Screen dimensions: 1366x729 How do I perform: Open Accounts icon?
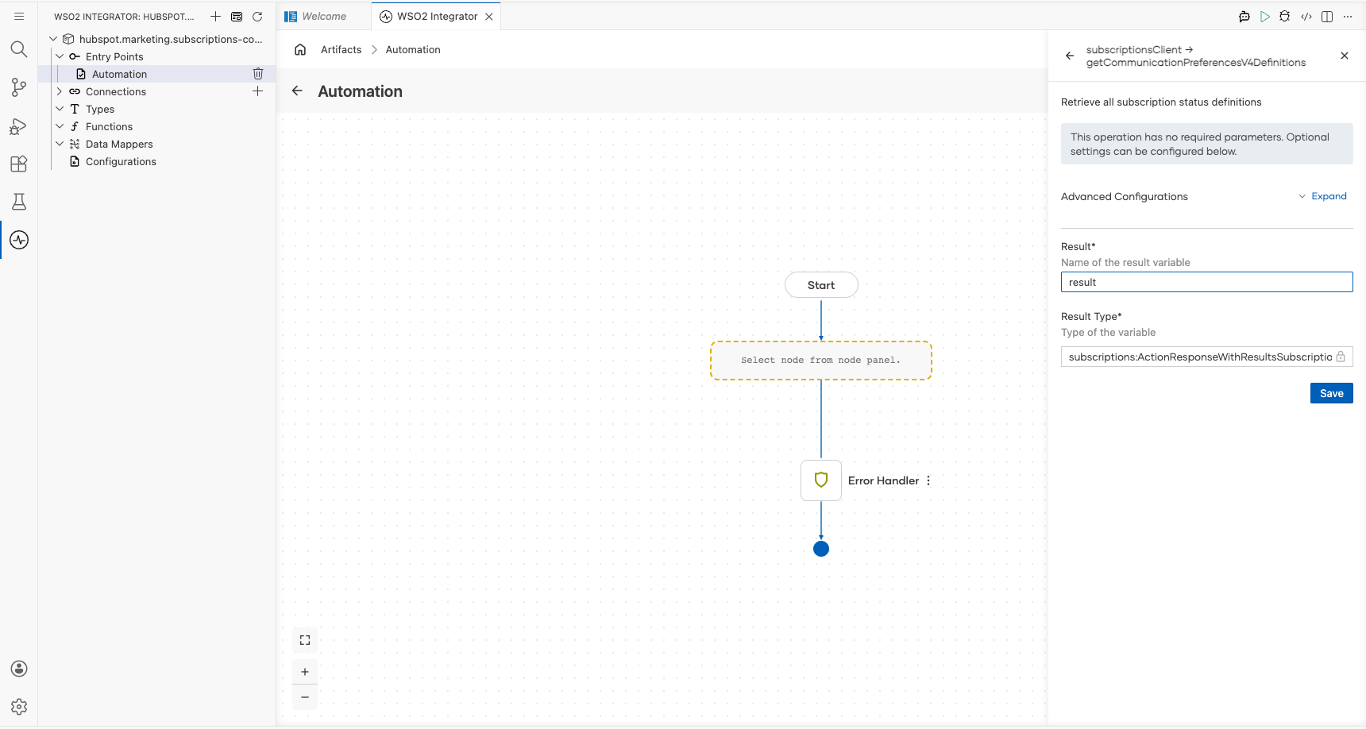[x=19, y=669]
